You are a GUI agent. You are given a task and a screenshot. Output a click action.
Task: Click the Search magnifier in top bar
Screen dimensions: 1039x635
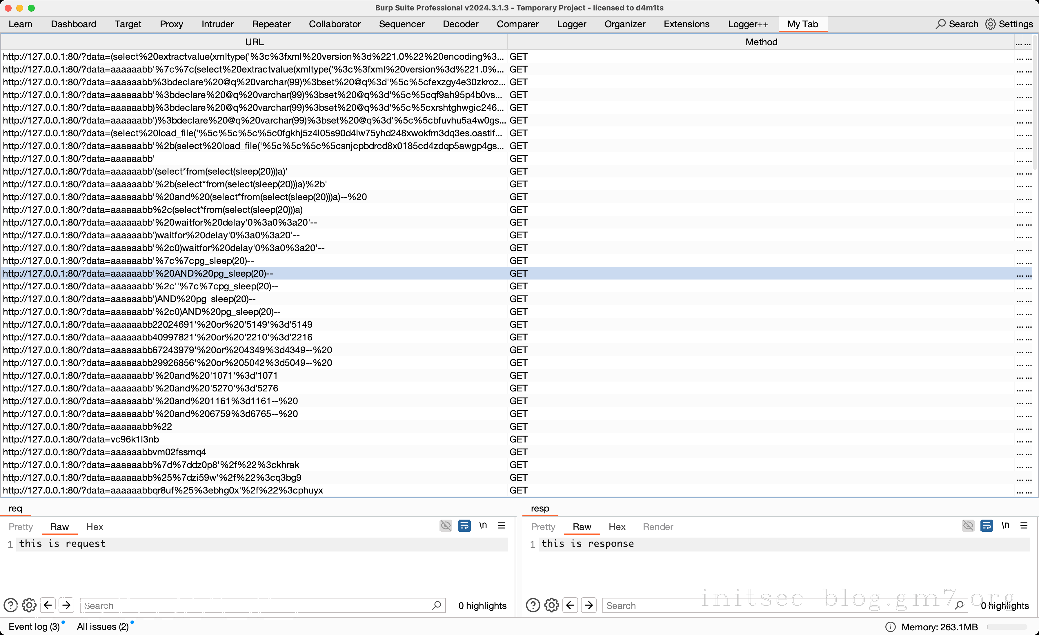(x=940, y=24)
